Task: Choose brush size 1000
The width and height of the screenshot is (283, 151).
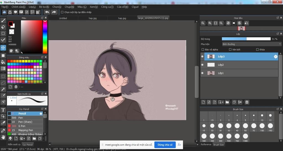Action: (245, 137)
